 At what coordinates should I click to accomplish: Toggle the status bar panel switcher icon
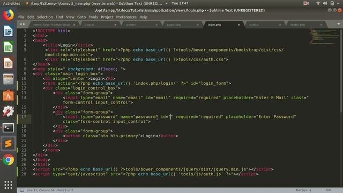pos(22,190)
